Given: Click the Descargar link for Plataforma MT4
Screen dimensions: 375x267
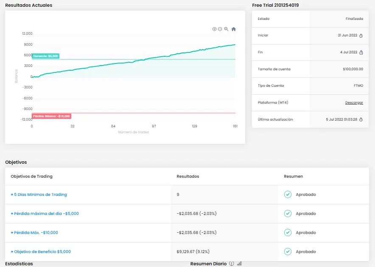Looking at the screenshot, I should click(x=354, y=102).
